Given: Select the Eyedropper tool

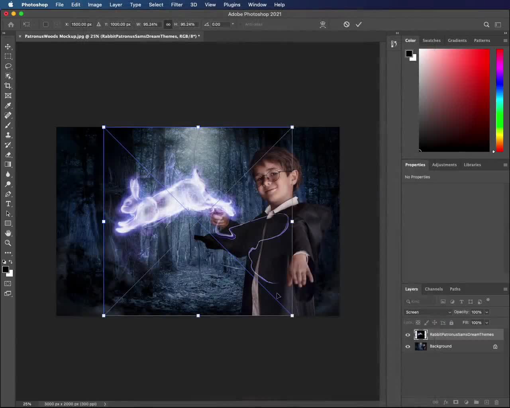Looking at the screenshot, I should point(8,106).
